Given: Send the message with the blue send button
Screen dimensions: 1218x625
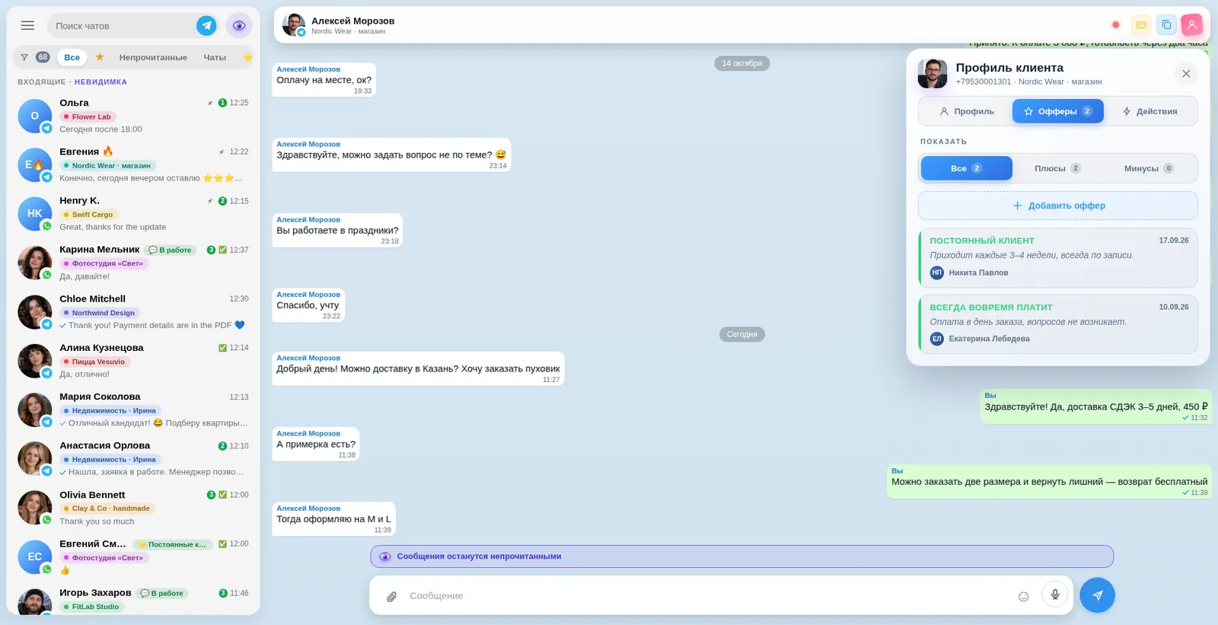Looking at the screenshot, I should (x=1097, y=595).
